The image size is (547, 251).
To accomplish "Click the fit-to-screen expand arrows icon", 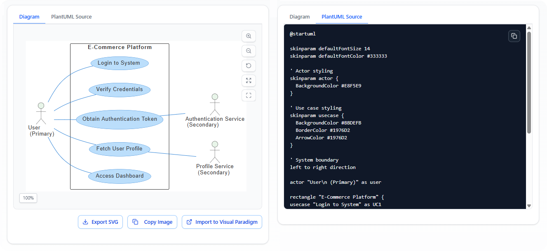I will point(249,81).
